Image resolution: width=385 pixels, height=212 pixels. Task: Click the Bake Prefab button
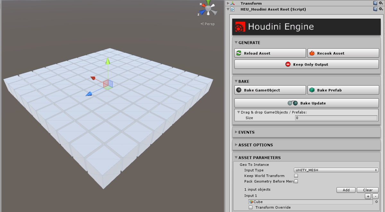tap(343, 90)
